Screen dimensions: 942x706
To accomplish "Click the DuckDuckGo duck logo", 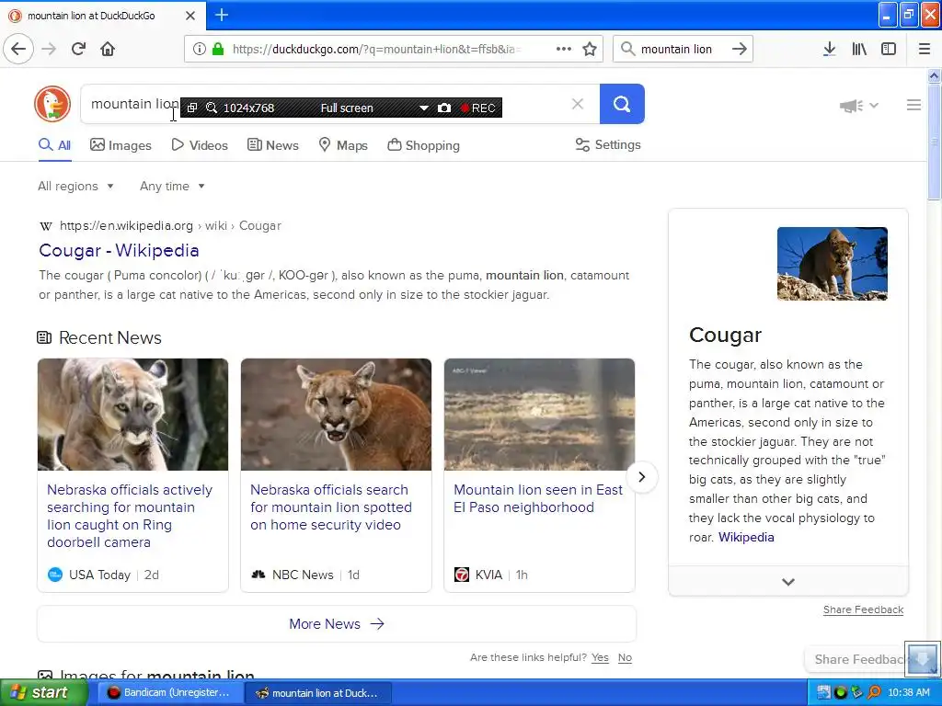I will tap(52, 104).
